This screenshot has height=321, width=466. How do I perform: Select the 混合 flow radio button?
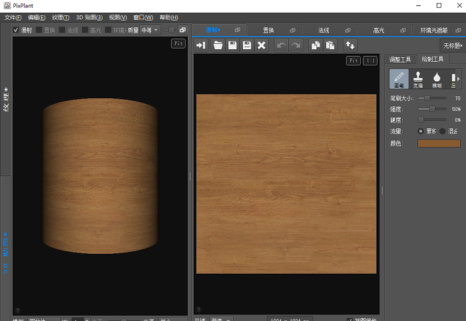(x=442, y=131)
